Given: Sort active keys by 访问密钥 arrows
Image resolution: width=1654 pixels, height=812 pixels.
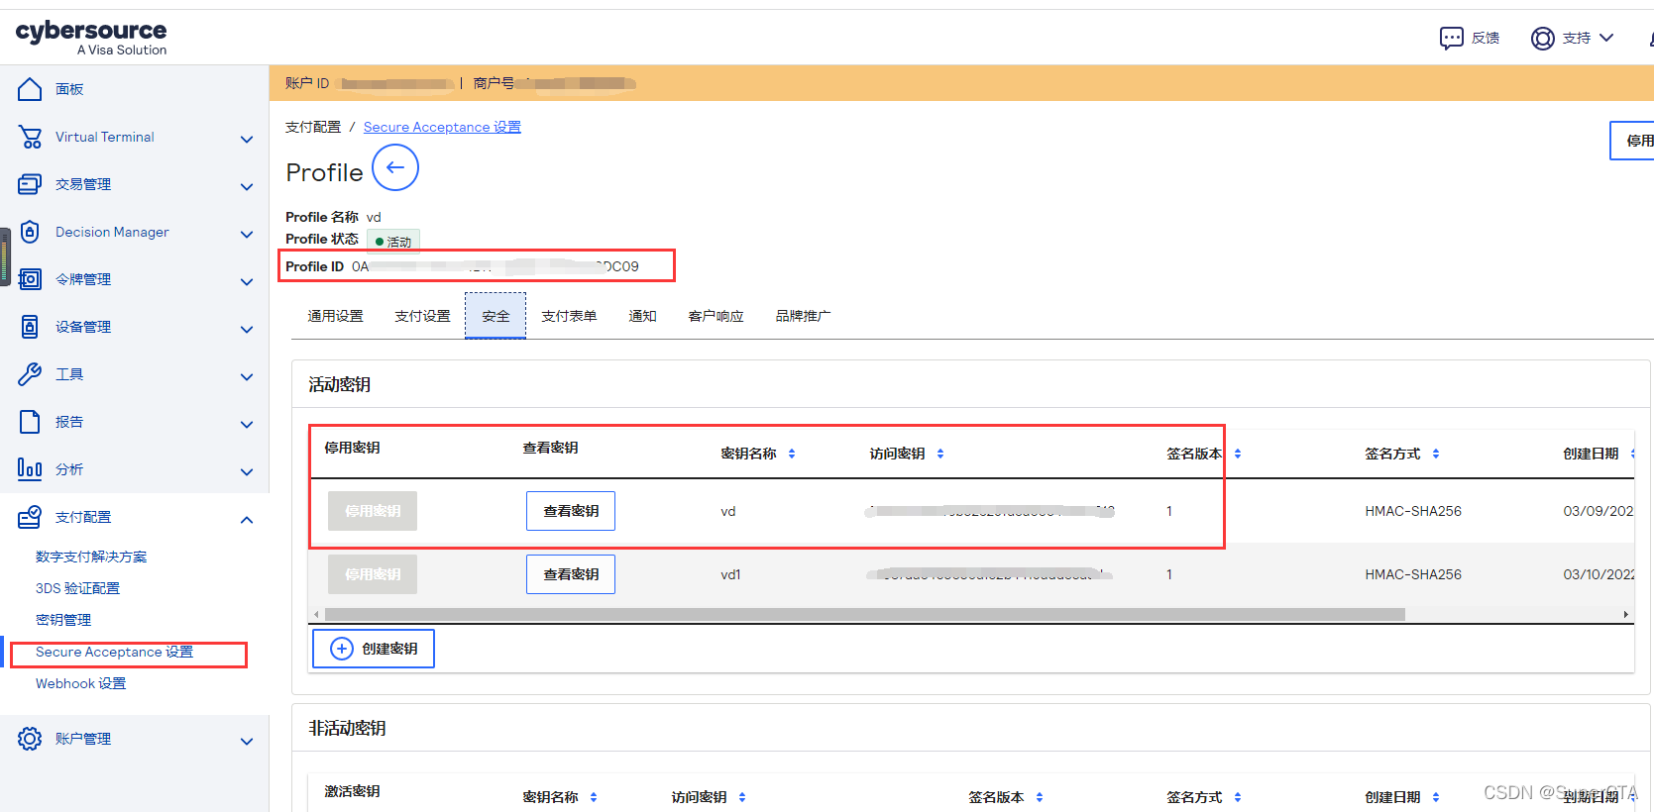Looking at the screenshot, I should tap(940, 454).
